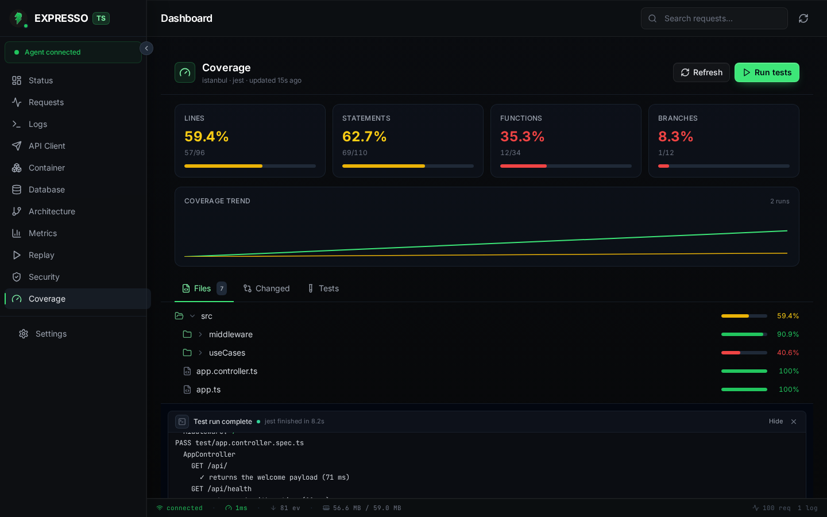Open the Settings gear icon
Screen dimensions: 827x517
tap(24, 334)
